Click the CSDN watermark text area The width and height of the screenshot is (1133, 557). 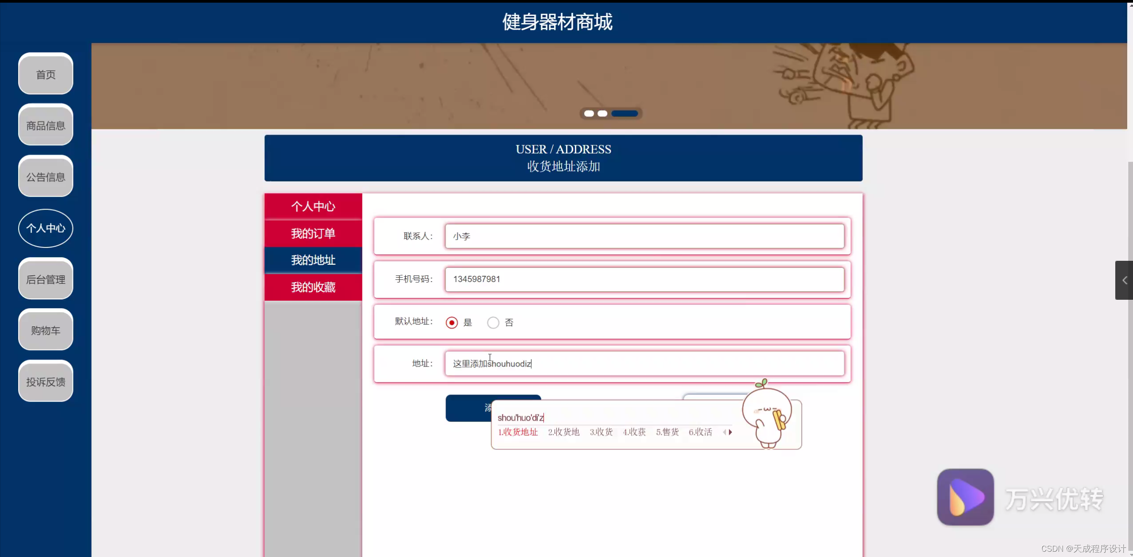point(1081,548)
